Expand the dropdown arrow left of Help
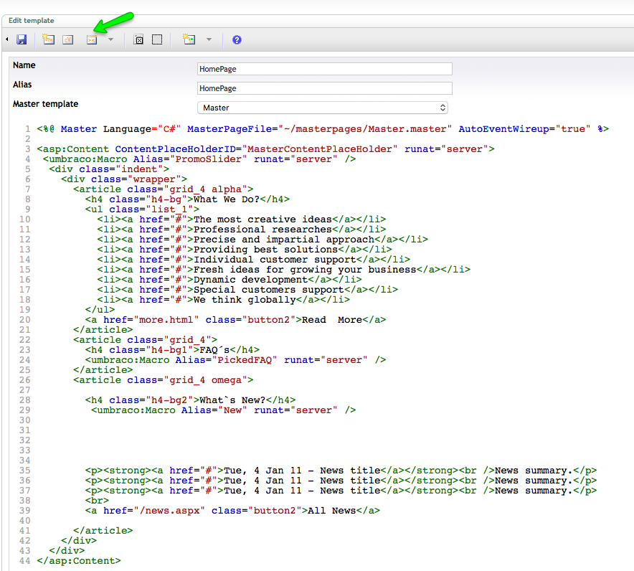The height and width of the screenshot is (571, 634). pyautogui.click(x=209, y=39)
